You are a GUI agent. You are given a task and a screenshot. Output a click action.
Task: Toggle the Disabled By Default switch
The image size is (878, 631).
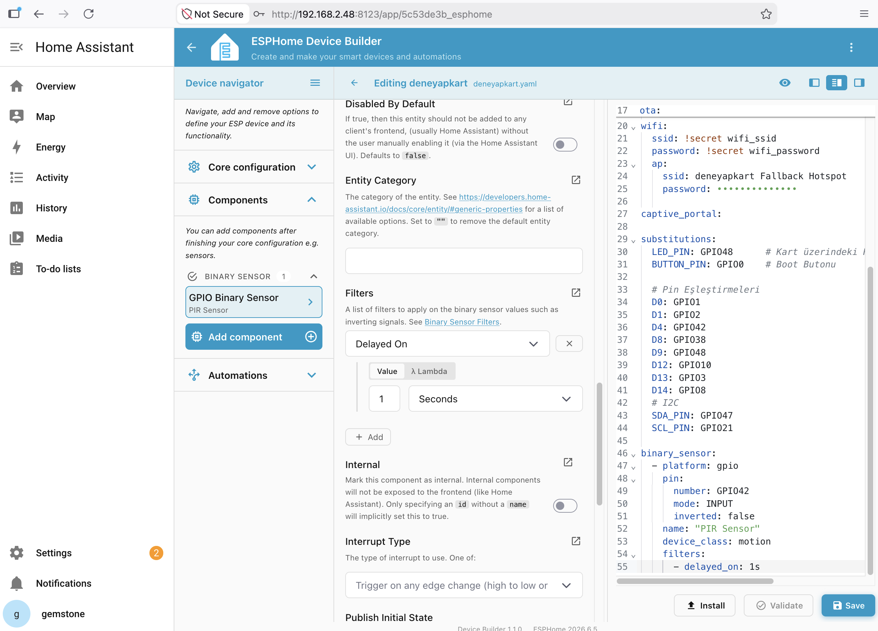coord(565,145)
